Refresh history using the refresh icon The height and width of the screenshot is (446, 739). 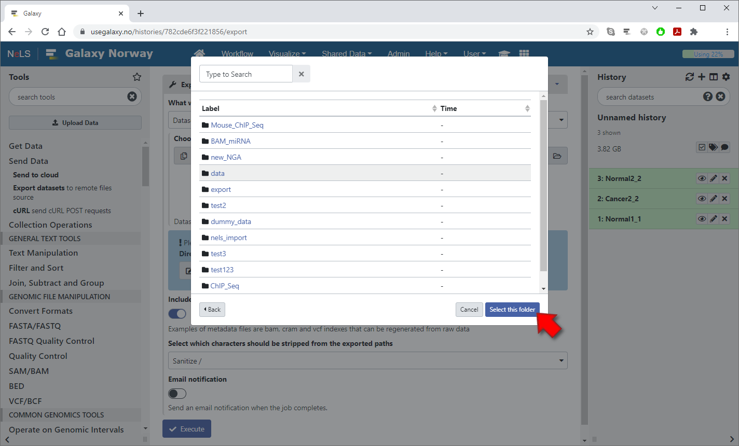point(689,77)
